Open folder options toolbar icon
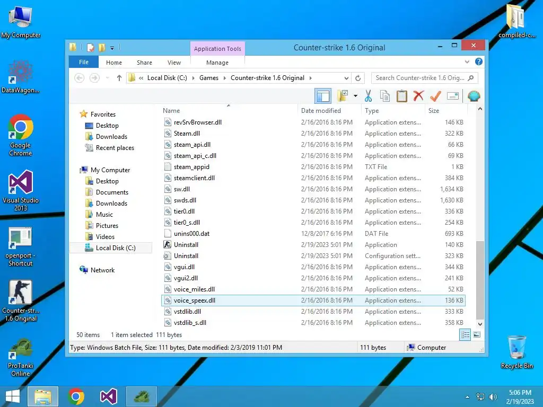543x407 pixels. (x=343, y=96)
